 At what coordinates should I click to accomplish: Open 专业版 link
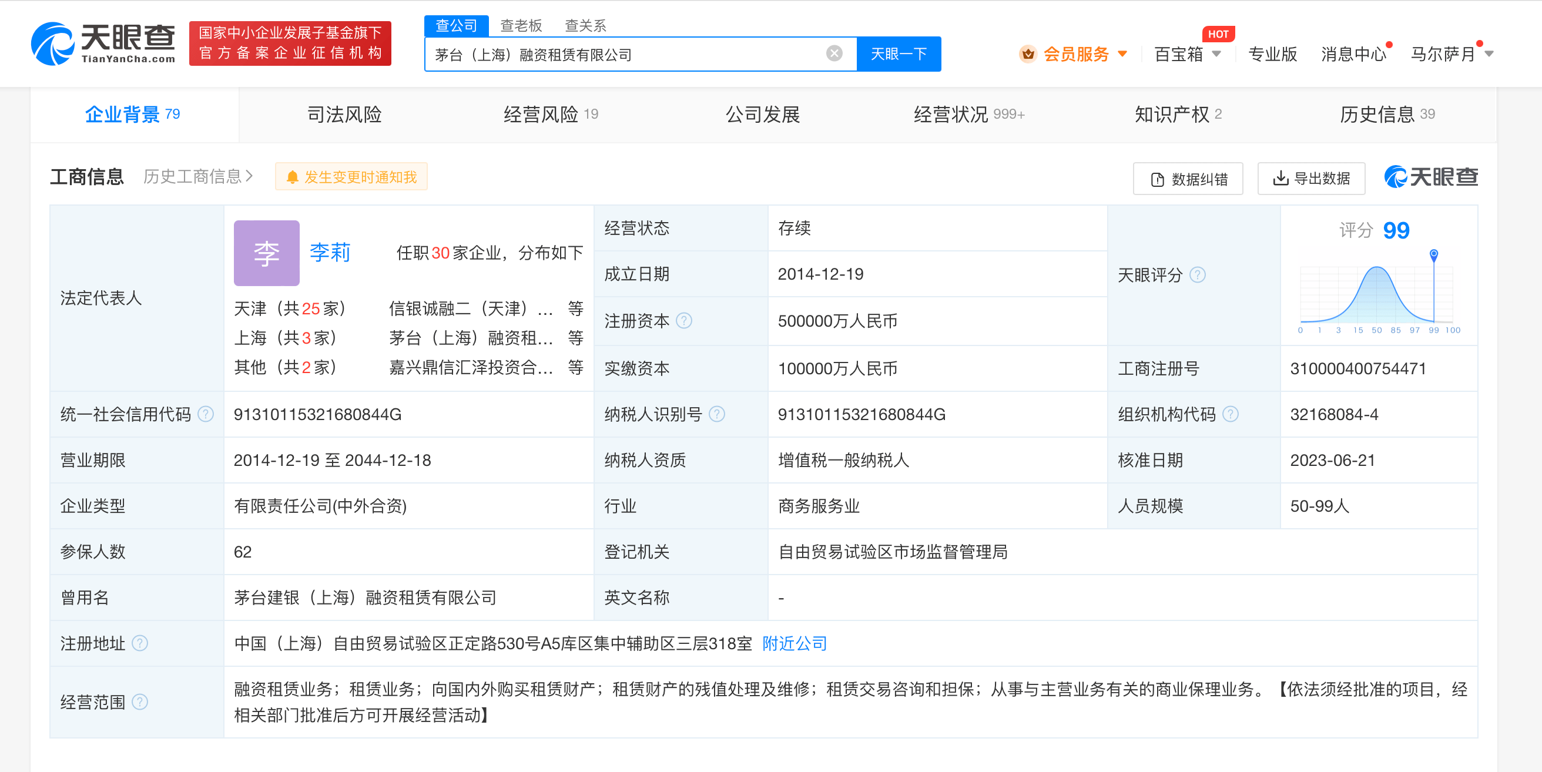pos(1273,54)
